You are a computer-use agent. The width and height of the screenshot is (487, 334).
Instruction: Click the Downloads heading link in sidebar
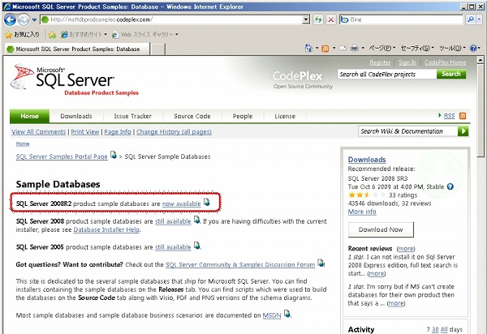tap(367, 160)
